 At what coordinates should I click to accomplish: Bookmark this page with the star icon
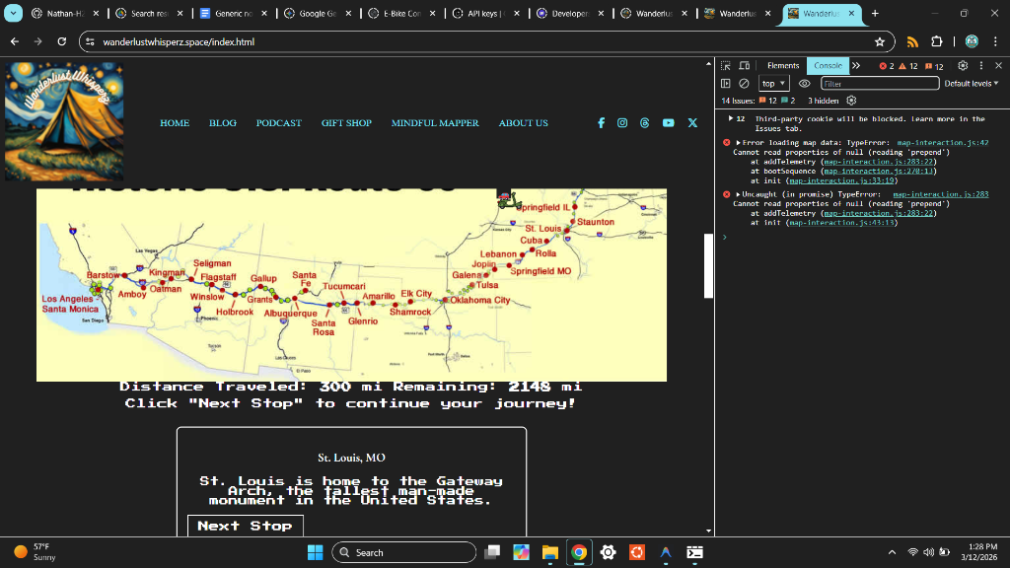coord(879,42)
